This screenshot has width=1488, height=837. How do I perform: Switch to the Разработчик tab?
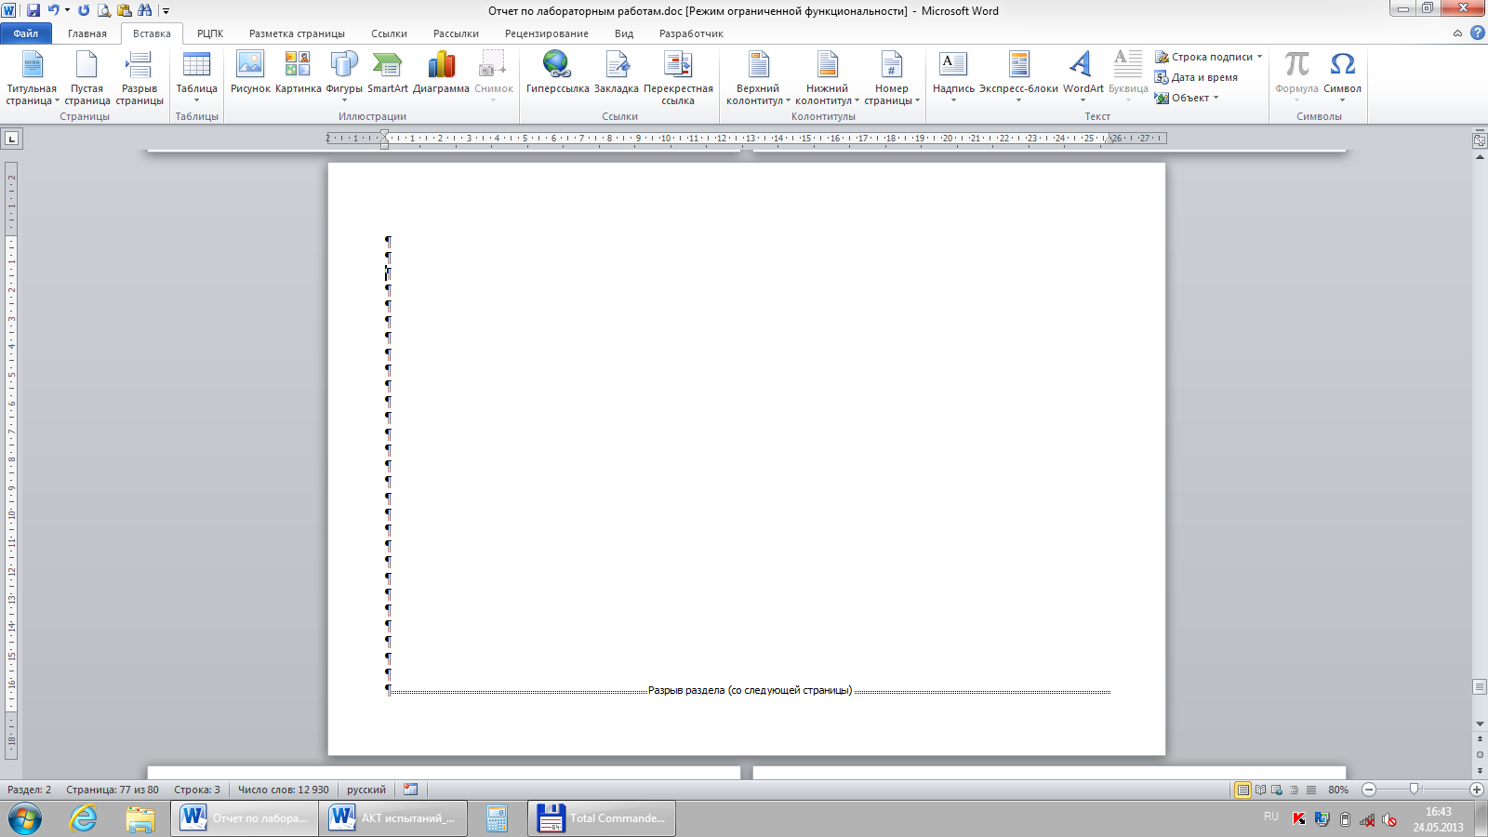click(691, 33)
